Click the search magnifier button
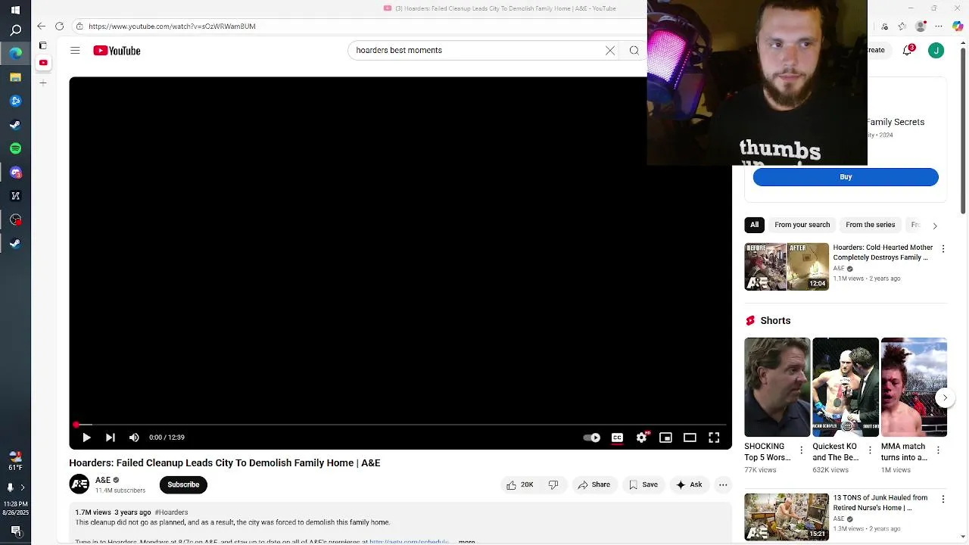 (x=634, y=51)
